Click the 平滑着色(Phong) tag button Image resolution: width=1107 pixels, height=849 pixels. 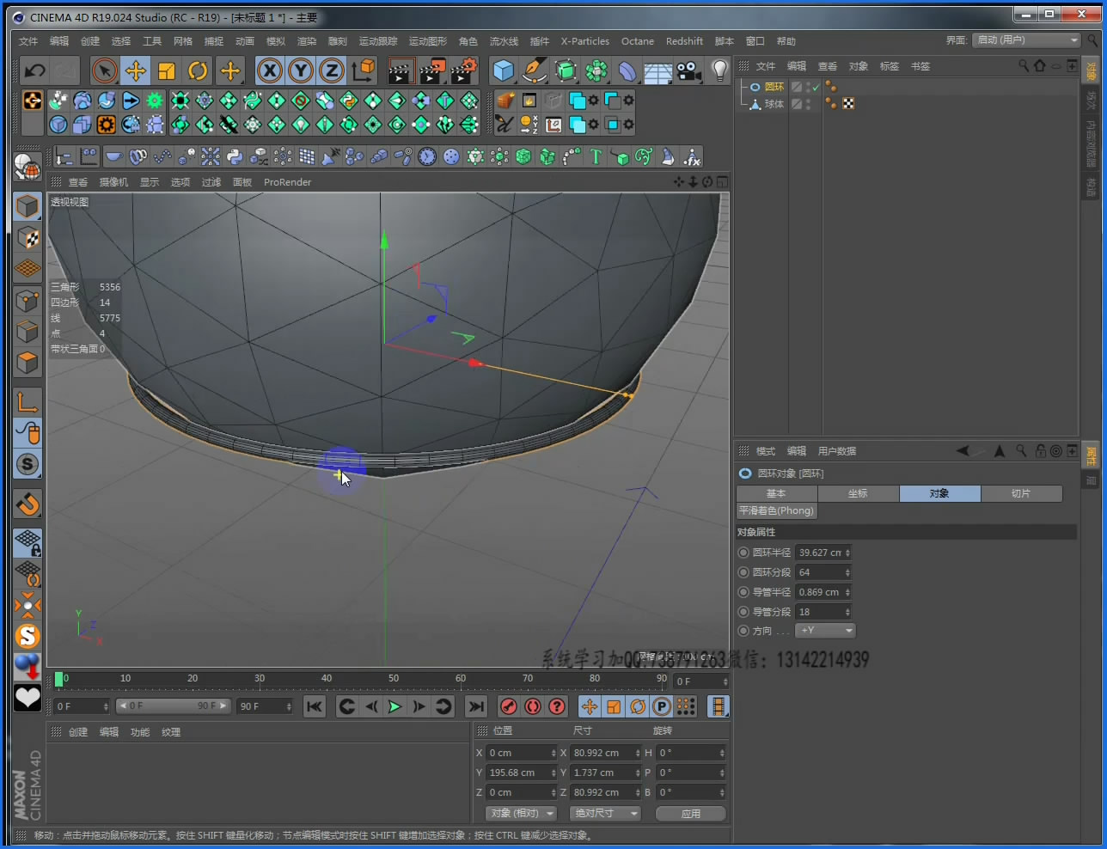pyautogui.click(x=777, y=510)
